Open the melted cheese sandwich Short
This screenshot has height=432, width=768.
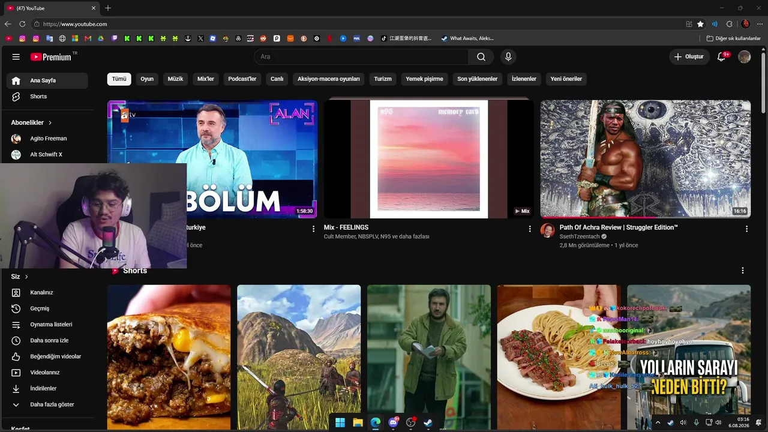point(169,358)
